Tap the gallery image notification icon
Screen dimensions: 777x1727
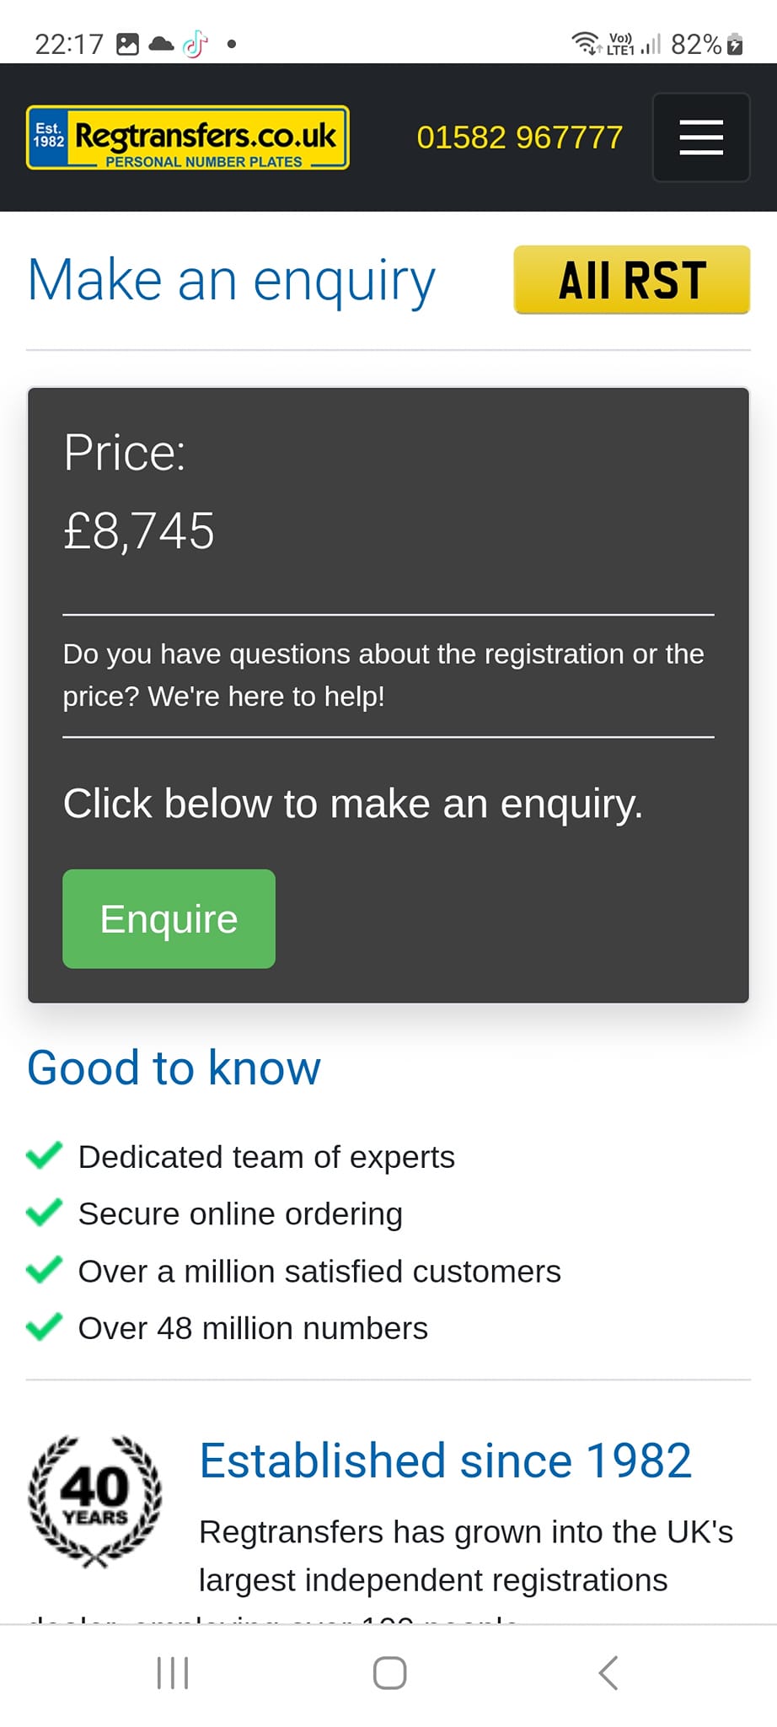click(x=127, y=44)
